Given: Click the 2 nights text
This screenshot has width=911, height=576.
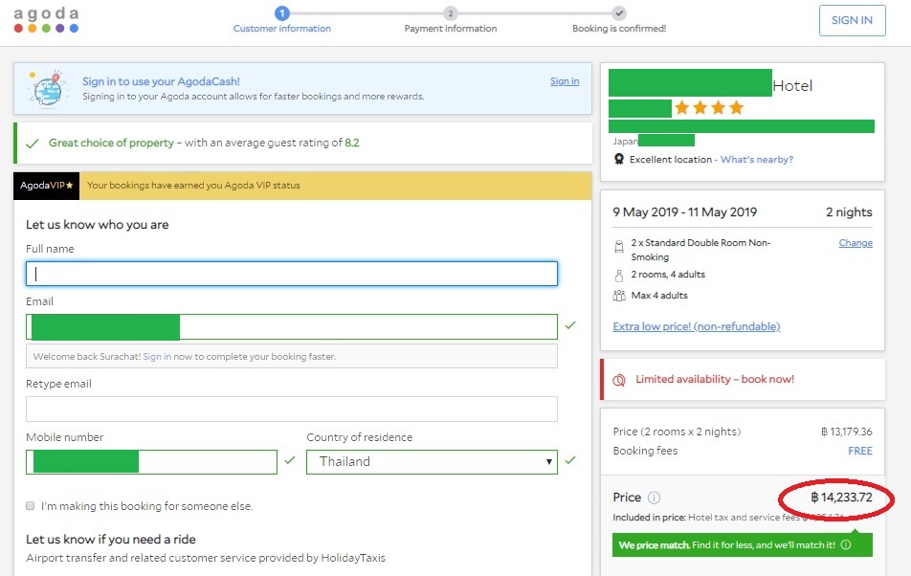Looking at the screenshot, I should click(849, 212).
